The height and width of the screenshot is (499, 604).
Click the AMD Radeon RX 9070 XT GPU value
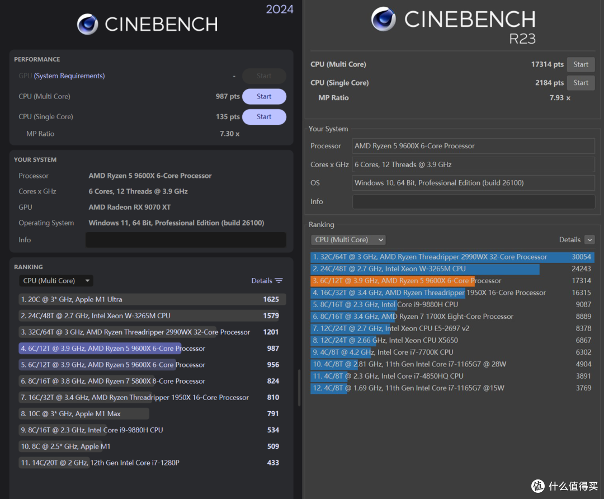click(x=130, y=208)
